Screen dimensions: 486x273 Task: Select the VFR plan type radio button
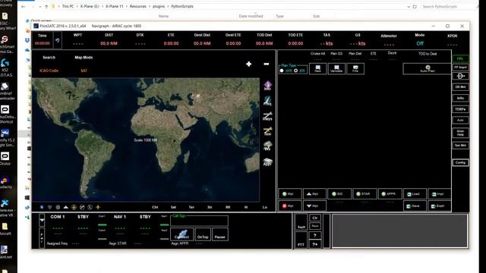[x=282, y=71]
